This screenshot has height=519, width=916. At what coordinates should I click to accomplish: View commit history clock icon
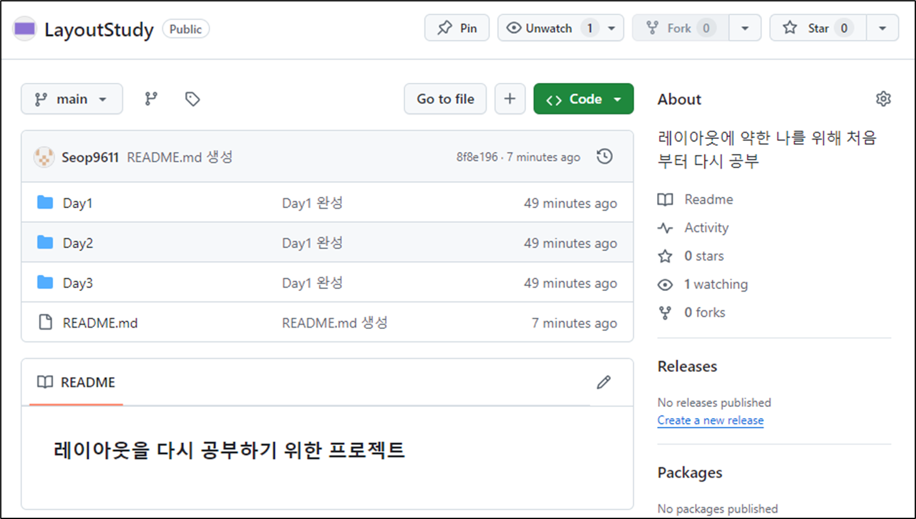coord(604,156)
